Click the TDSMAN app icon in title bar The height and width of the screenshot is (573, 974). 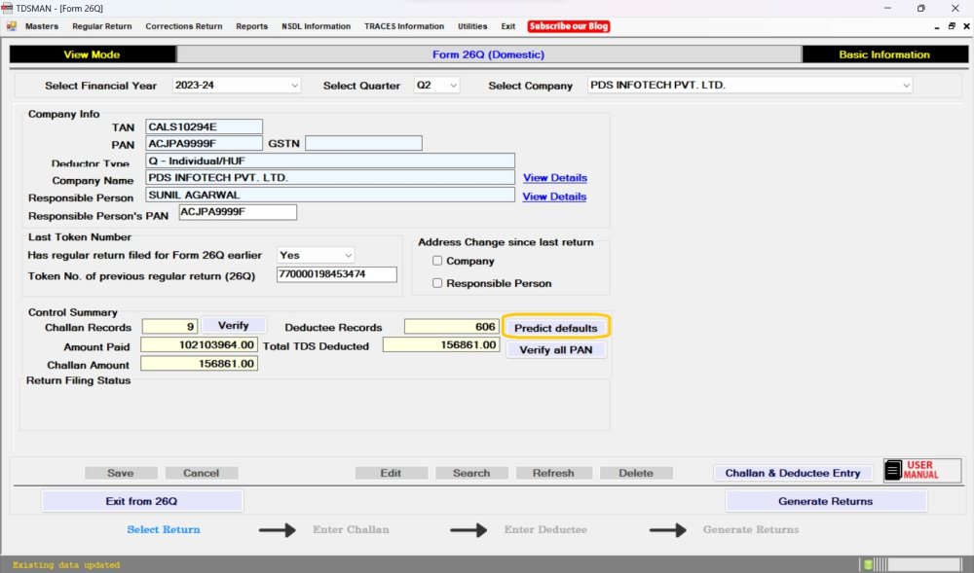point(7,8)
